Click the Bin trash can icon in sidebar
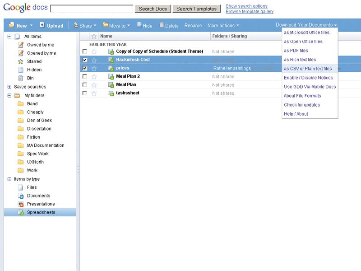The height and width of the screenshot is (271, 361). click(x=20, y=78)
